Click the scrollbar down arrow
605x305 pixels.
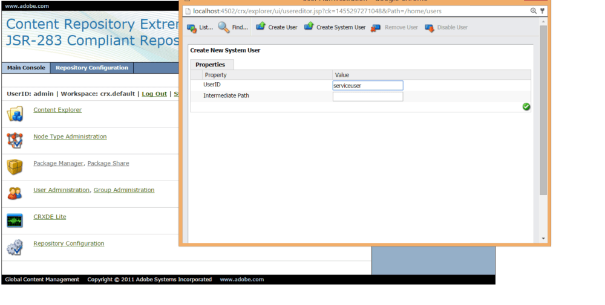[x=543, y=239]
